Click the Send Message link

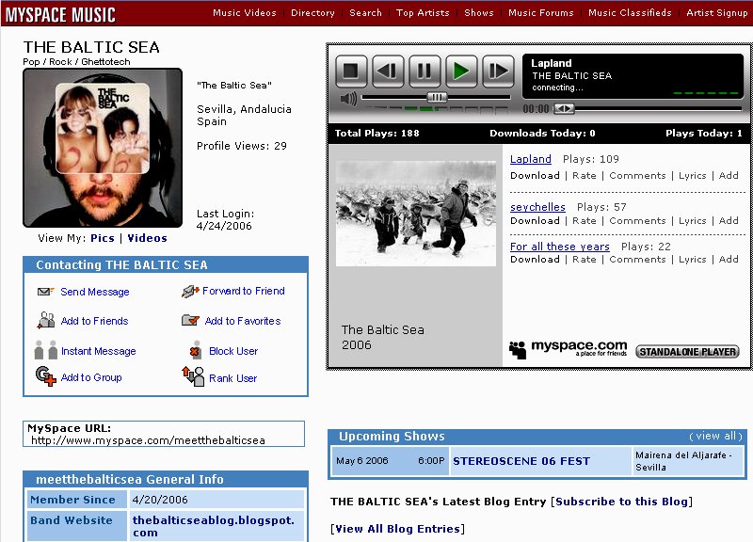pos(95,292)
